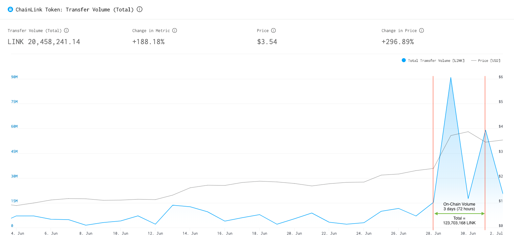Click the 10. Jun date label
The height and width of the screenshot is (240, 514).
[x=121, y=233]
